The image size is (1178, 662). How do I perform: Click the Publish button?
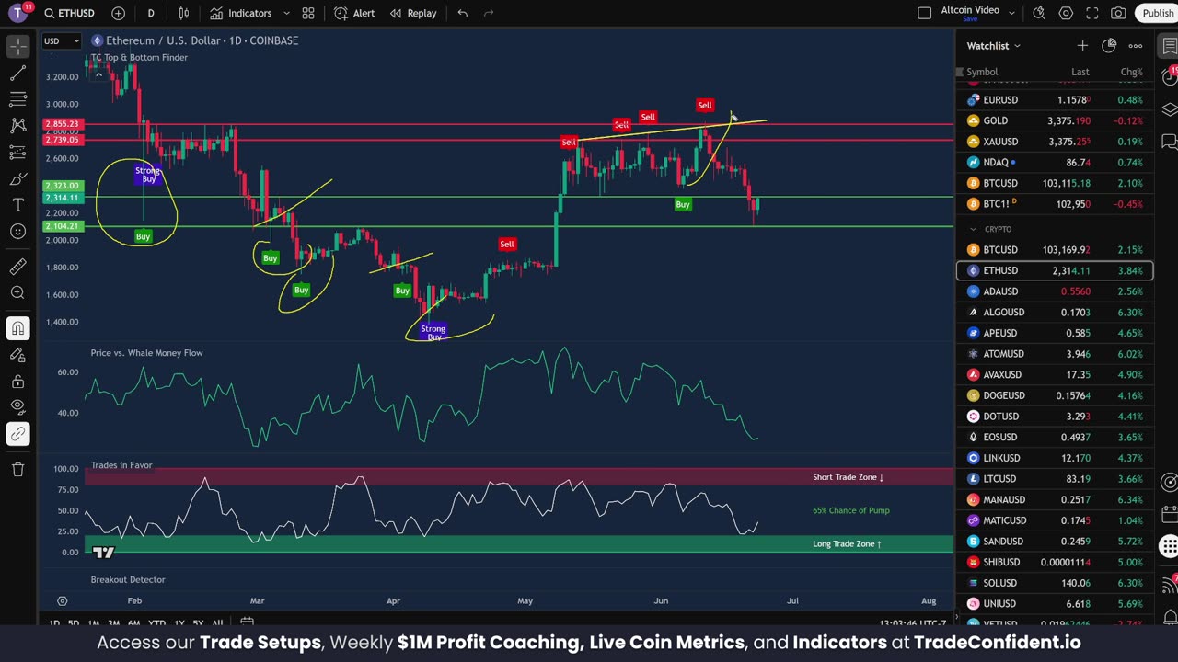click(1157, 13)
